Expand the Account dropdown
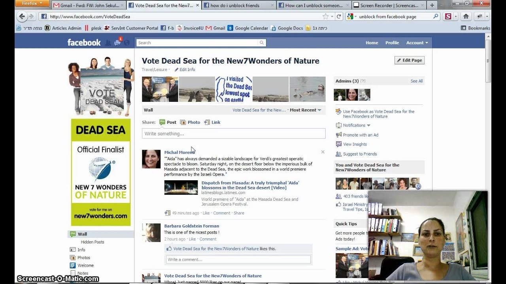 (417, 43)
